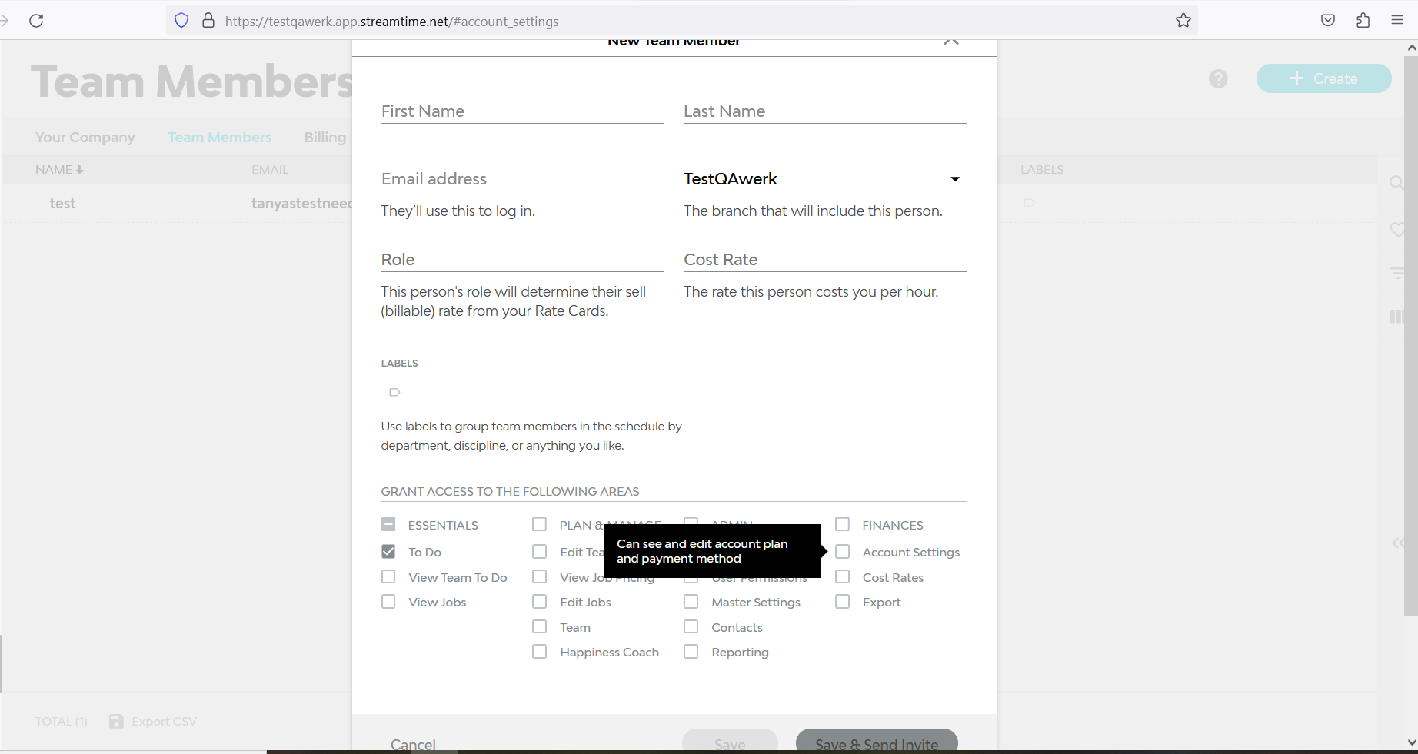Uncheck the To Do checkbox
This screenshot has width=1418, height=754.
(388, 552)
